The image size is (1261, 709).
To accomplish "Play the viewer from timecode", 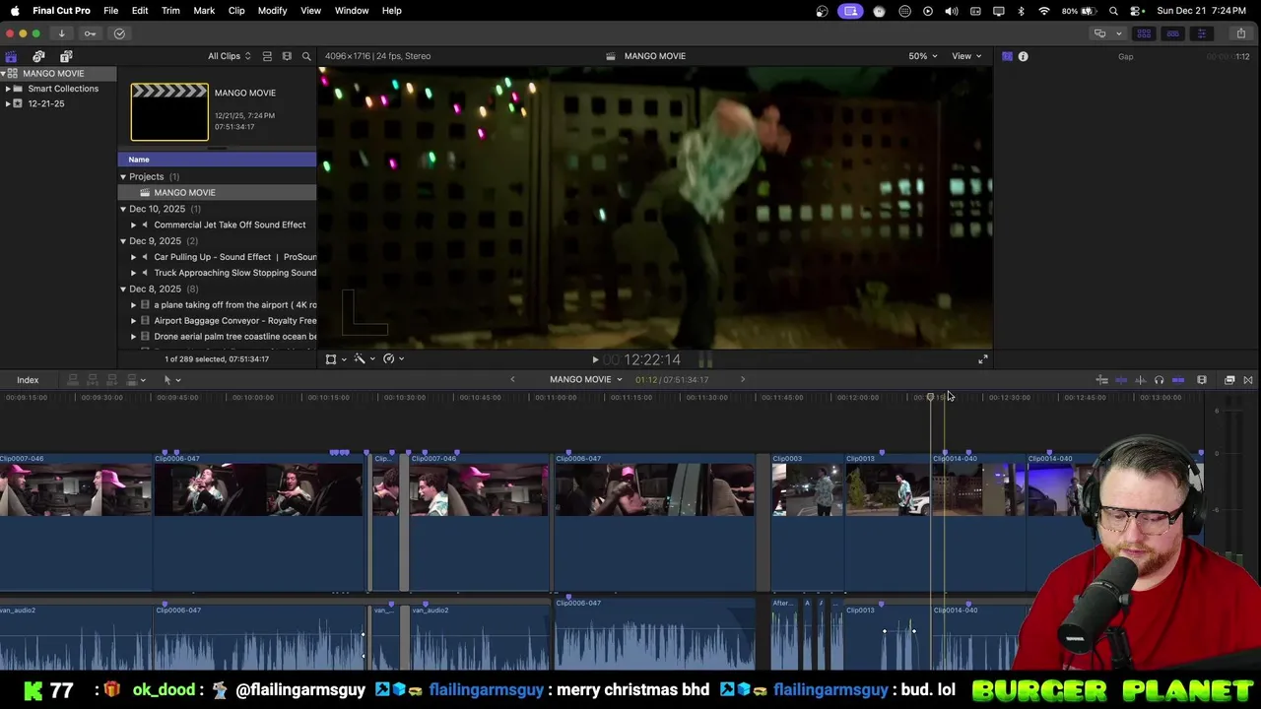I will (x=595, y=360).
